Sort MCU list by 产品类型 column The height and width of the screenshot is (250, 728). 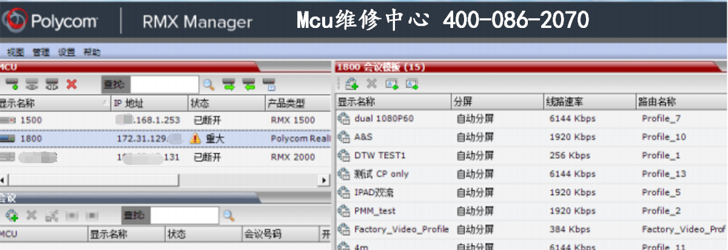click(297, 103)
